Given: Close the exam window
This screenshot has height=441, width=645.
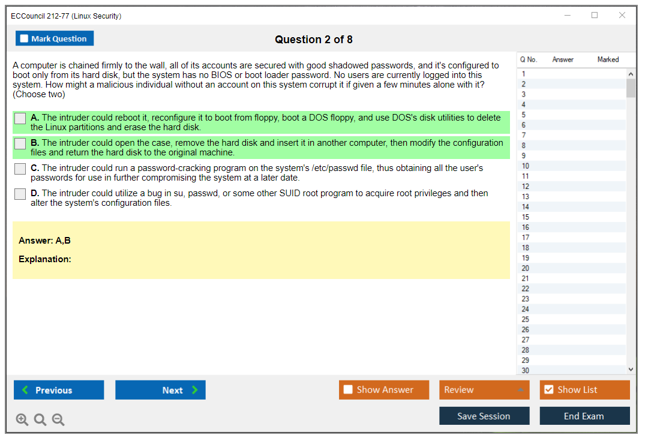Looking at the screenshot, I should (x=622, y=16).
